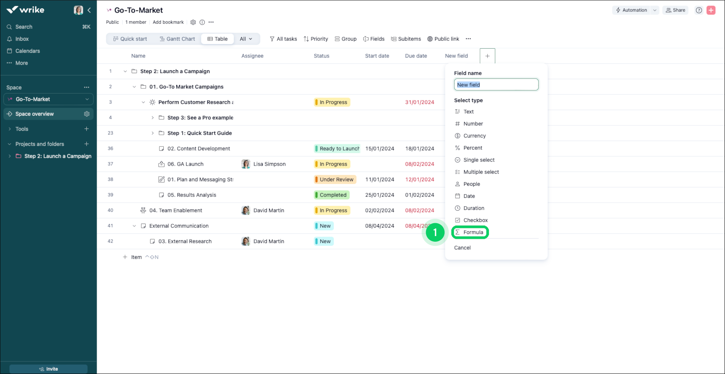This screenshot has height=374, width=725.
Task: Open the space info icon
Action: coord(202,22)
